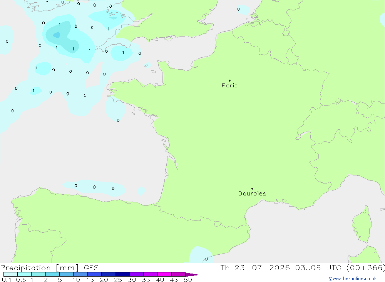The width and height of the screenshot is (385, 282).
Task: Click the legend value label 0.1
Action: pyautogui.click(x=7, y=280)
